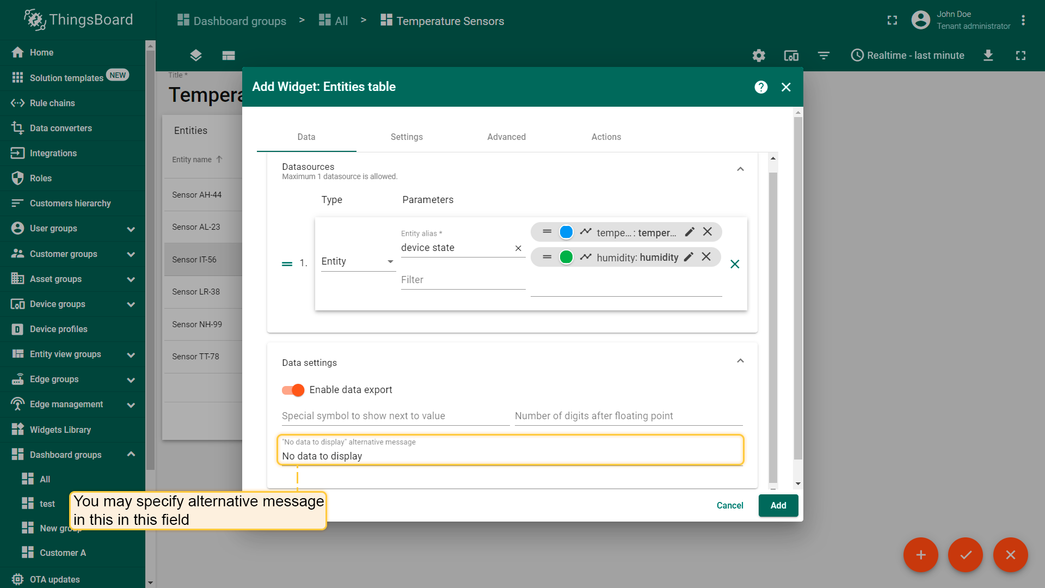Click the Cancel button
The image size is (1045, 588).
pyautogui.click(x=730, y=505)
